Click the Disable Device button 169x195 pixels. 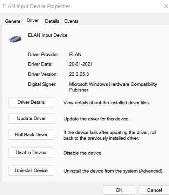point(31,153)
